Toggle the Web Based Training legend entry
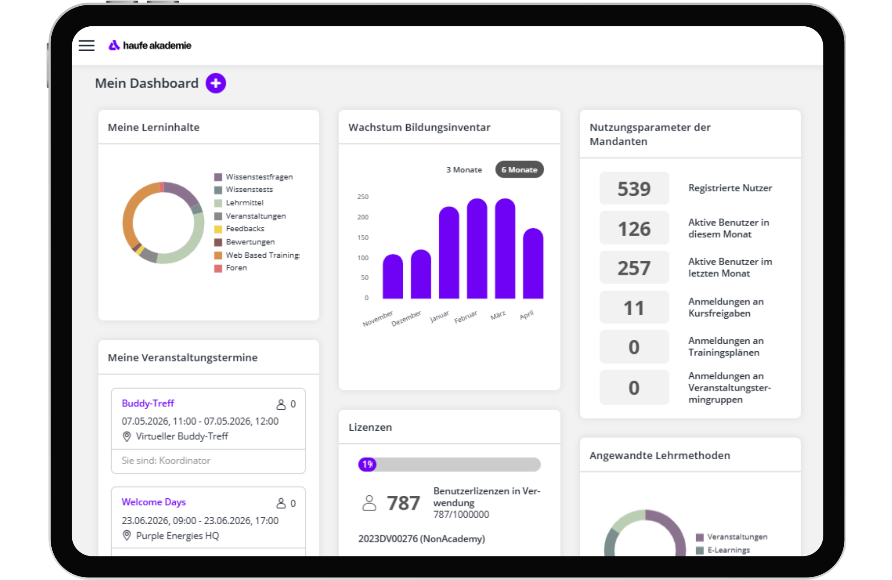This screenshot has height=580, width=892. (257, 255)
